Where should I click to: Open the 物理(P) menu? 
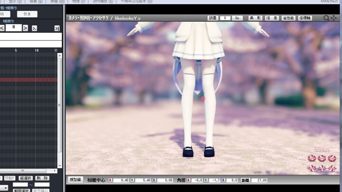78,1
